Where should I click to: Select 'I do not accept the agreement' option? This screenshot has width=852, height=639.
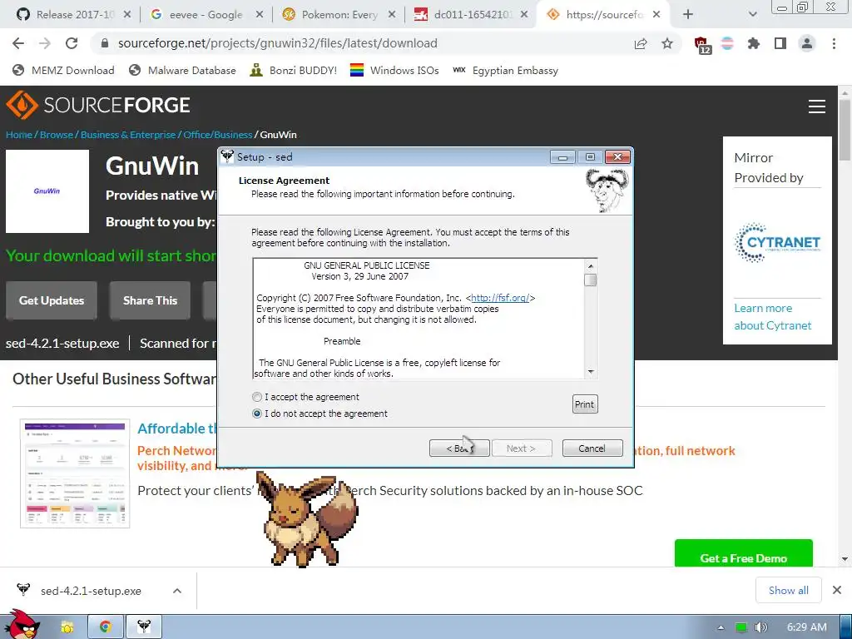(x=257, y=414)
